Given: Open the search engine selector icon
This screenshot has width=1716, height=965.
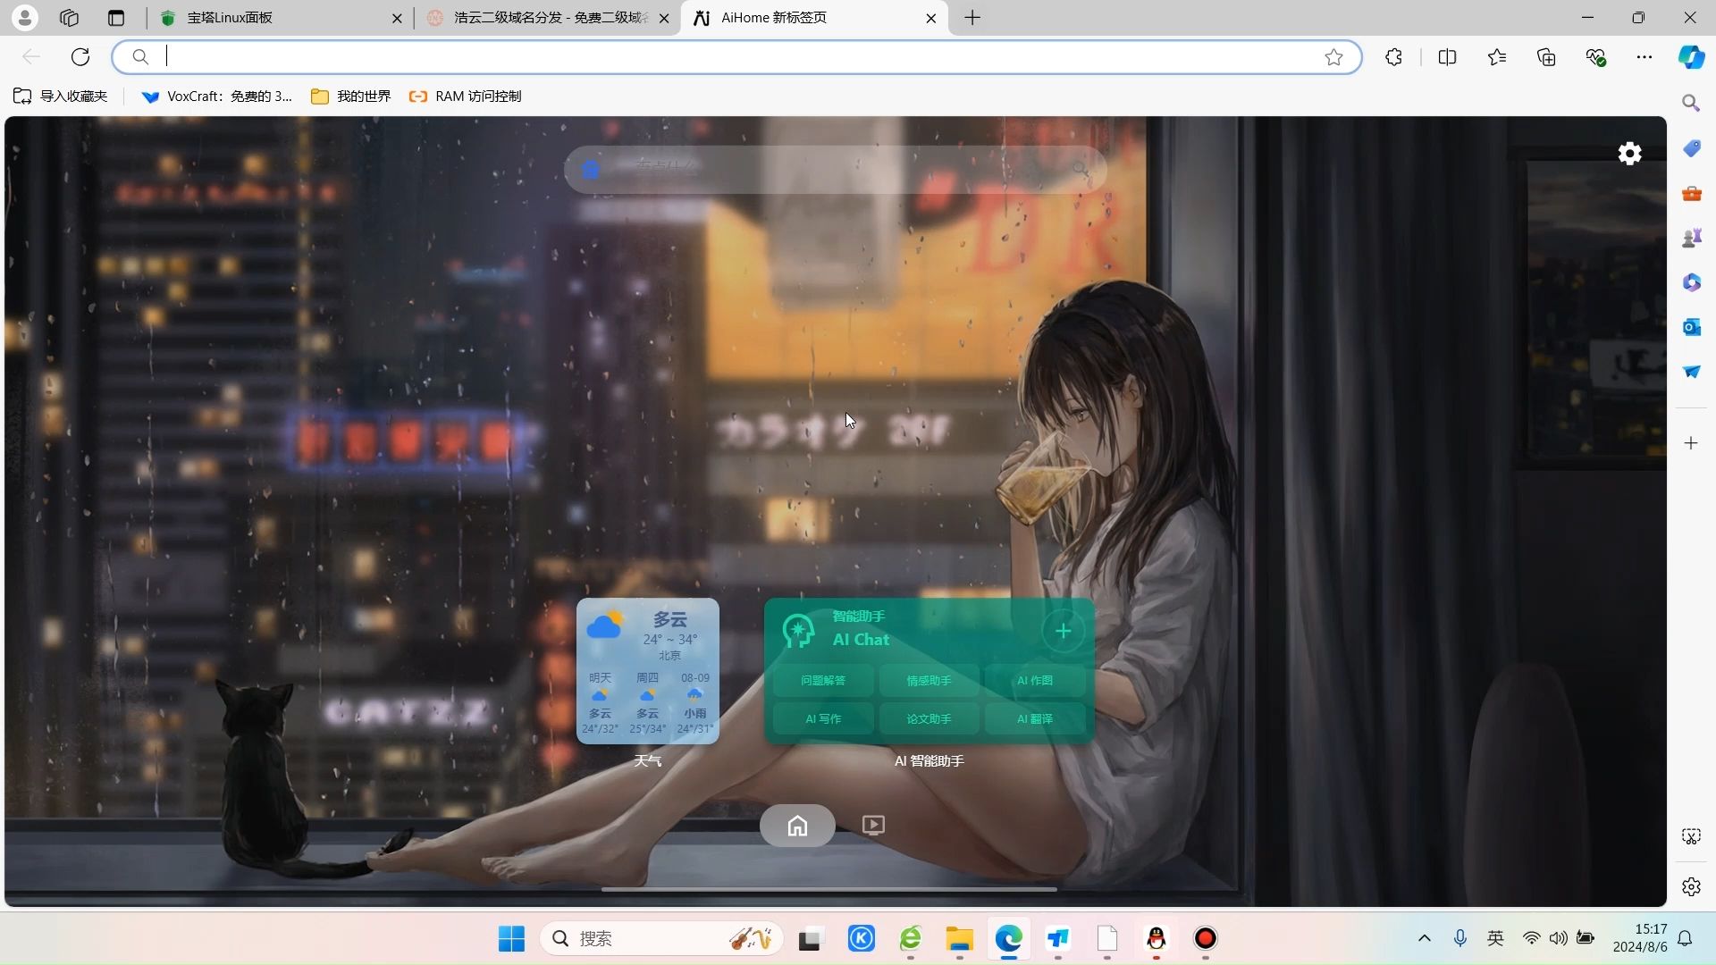Looking at the screenshot, I should tap(590, 169).
